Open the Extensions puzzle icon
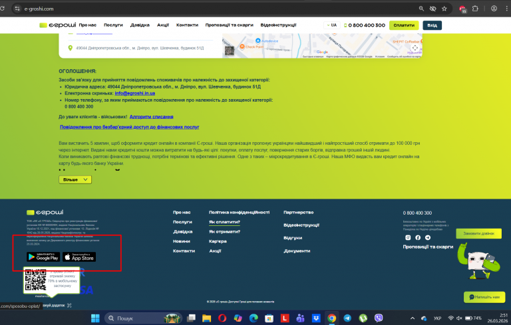This screenshot has width=511, height=325. (475, 9)
